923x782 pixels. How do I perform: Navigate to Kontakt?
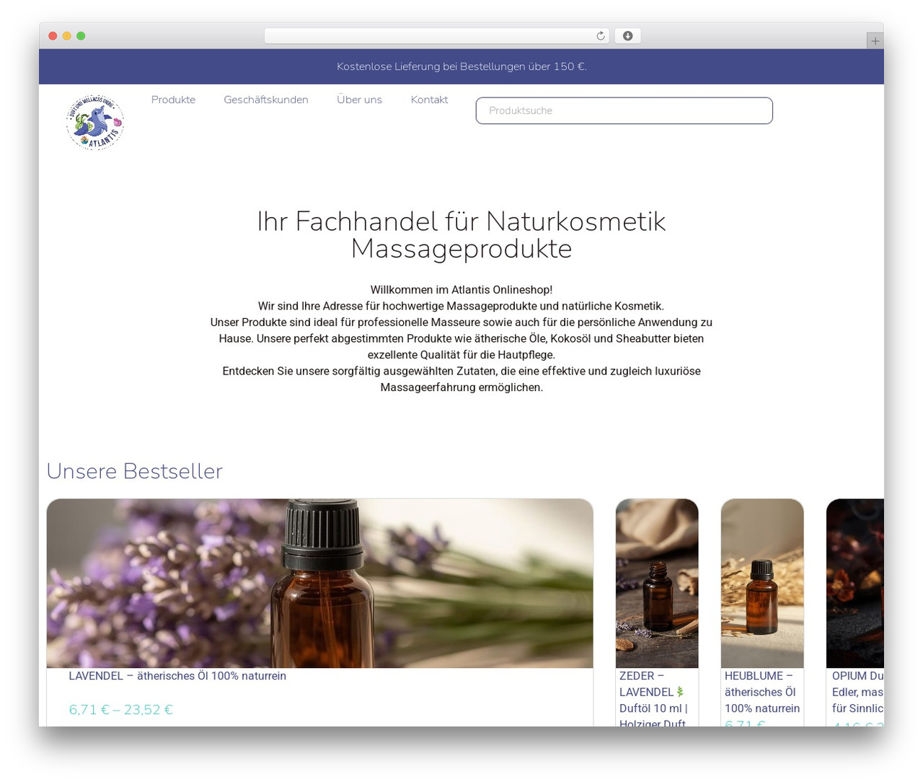[x=429, y=100]
